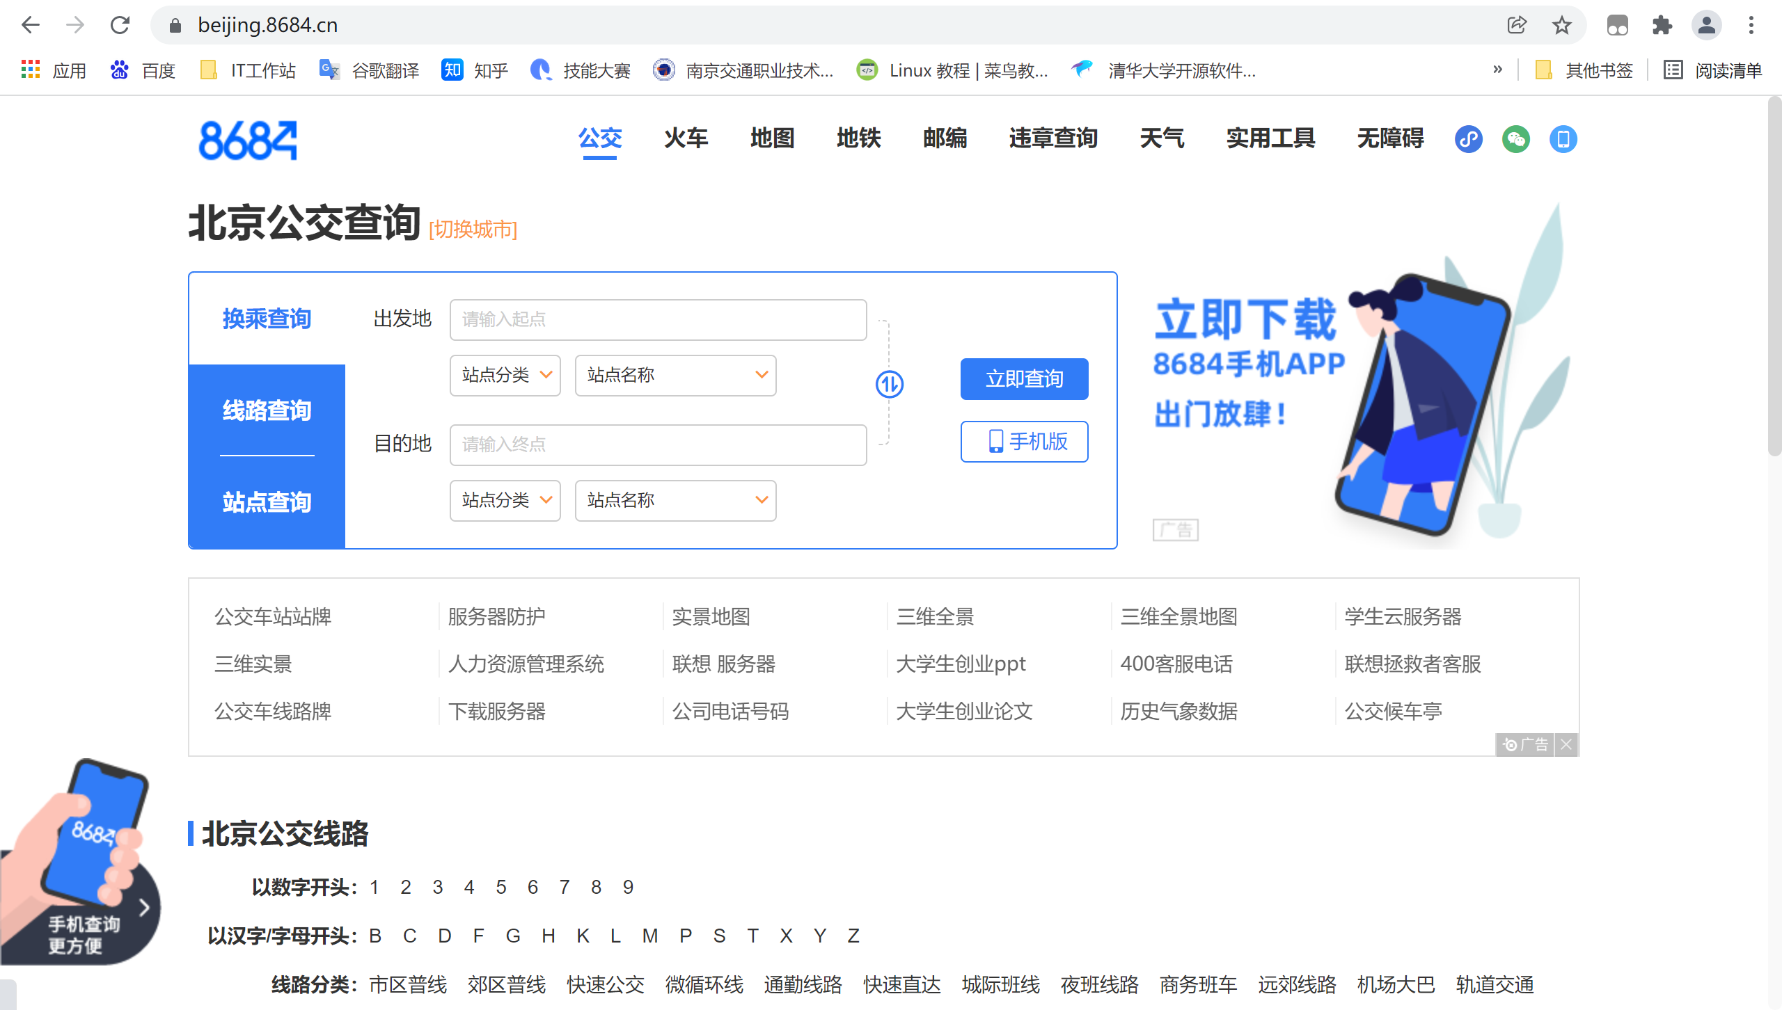Show the hidden bookmarks overflow chevron
This screenshot has width=1782, height=1010.
click(1497, 70)
